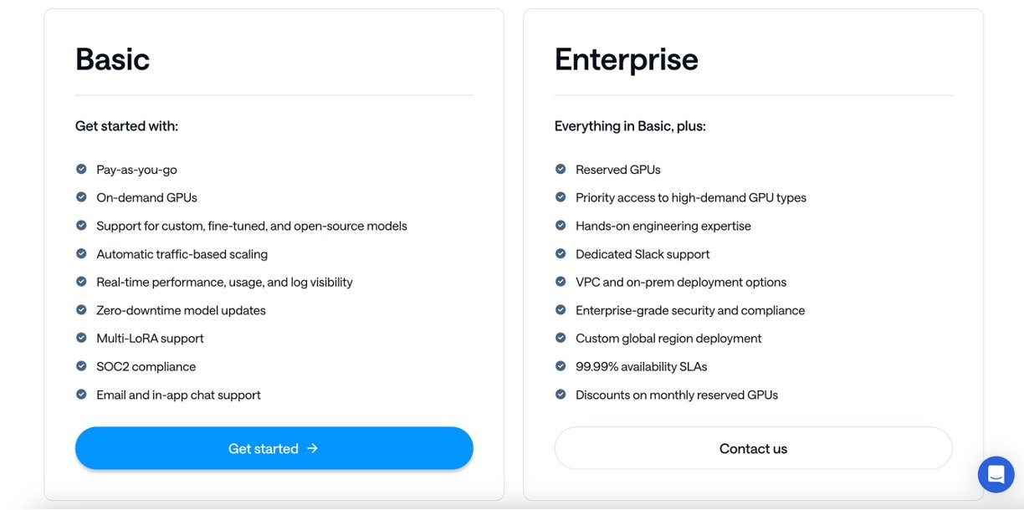Click the checkmark beside Reserved GPUs

coord(561,169)
